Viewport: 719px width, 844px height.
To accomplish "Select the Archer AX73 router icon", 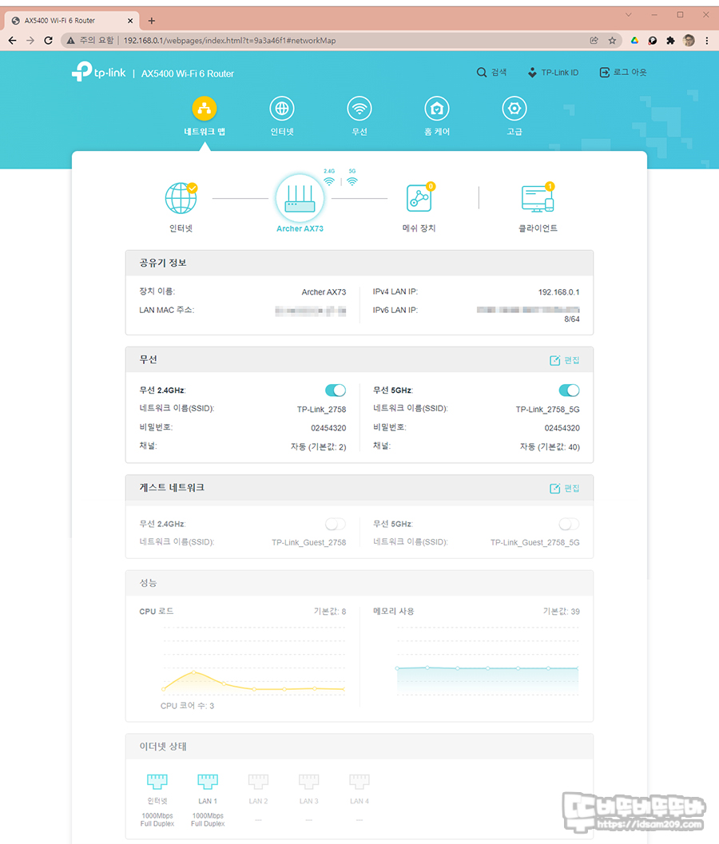I will [300, 199].
